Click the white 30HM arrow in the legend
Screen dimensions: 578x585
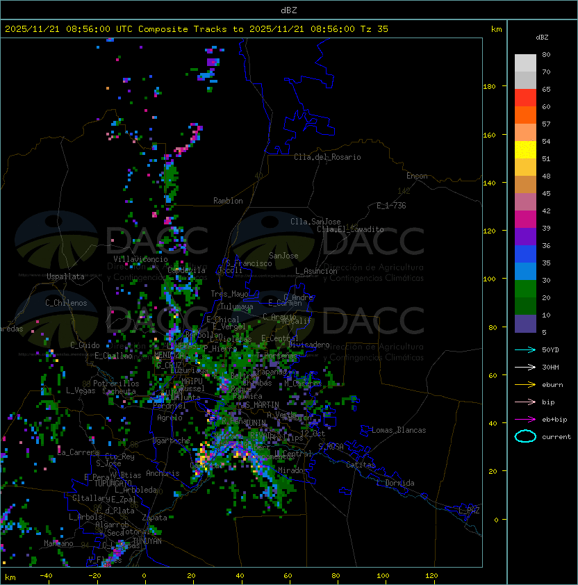pos(525,368)
